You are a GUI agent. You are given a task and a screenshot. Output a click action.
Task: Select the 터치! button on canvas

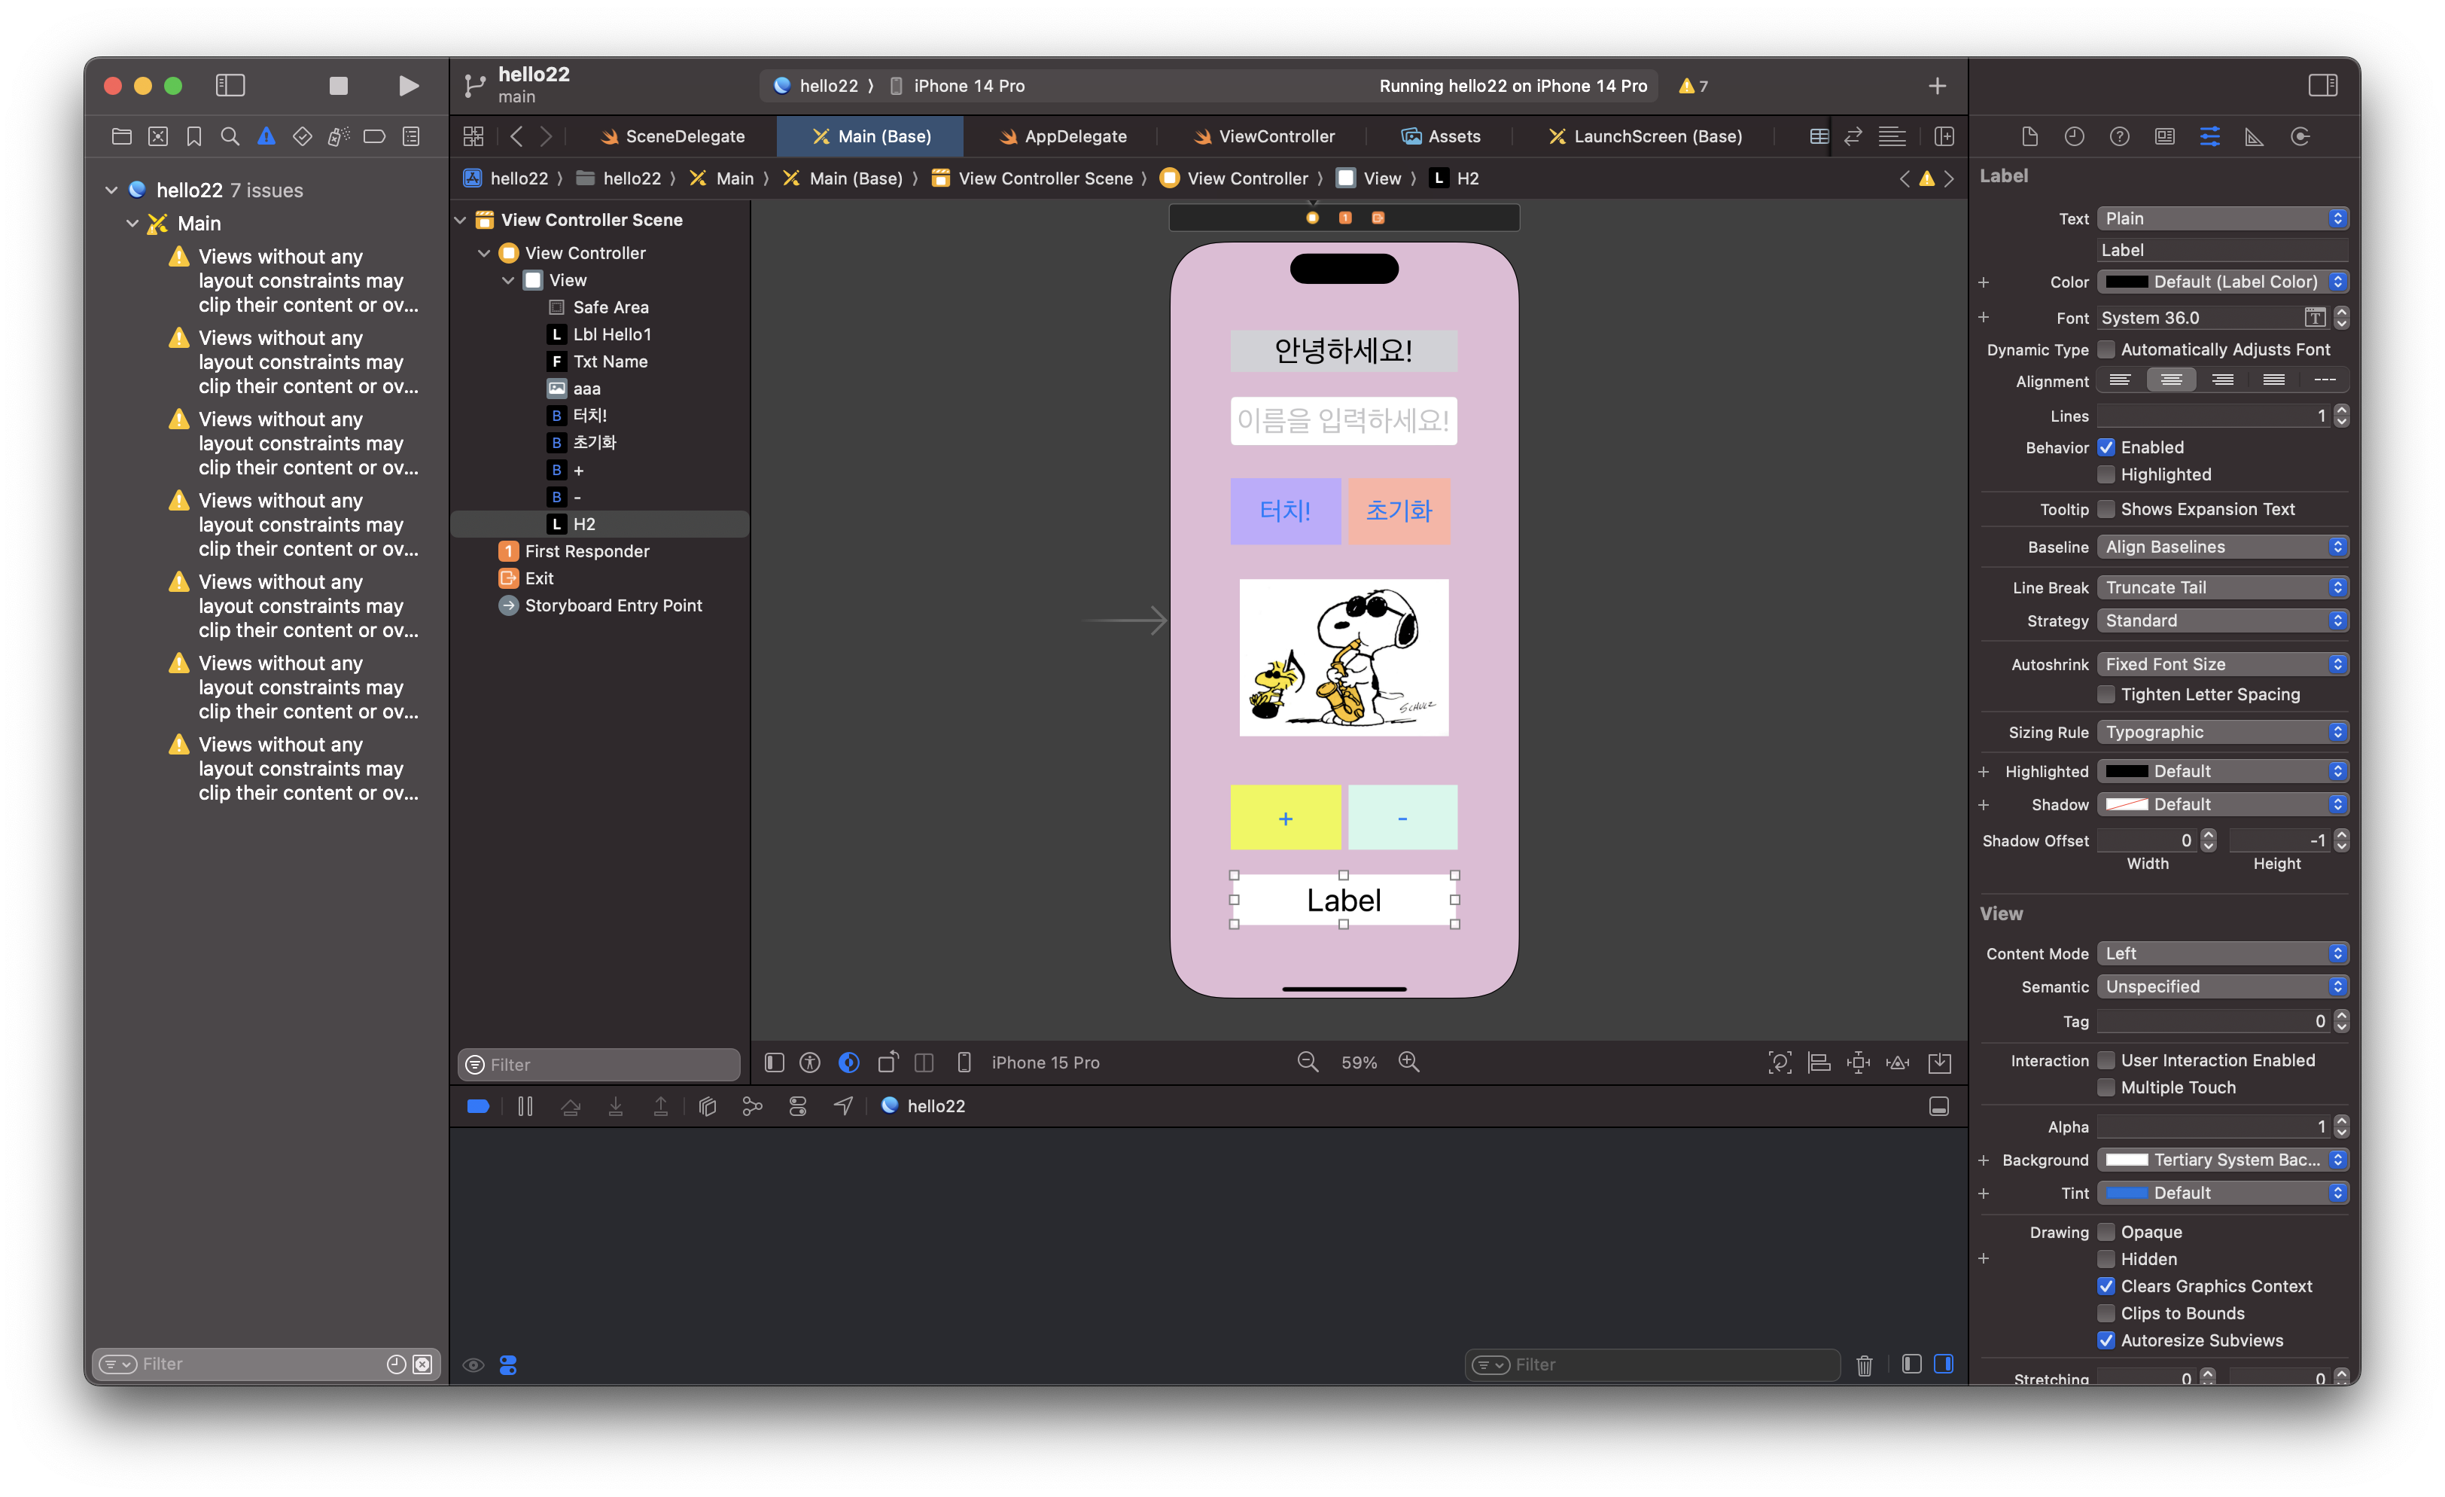(1285, 511)
